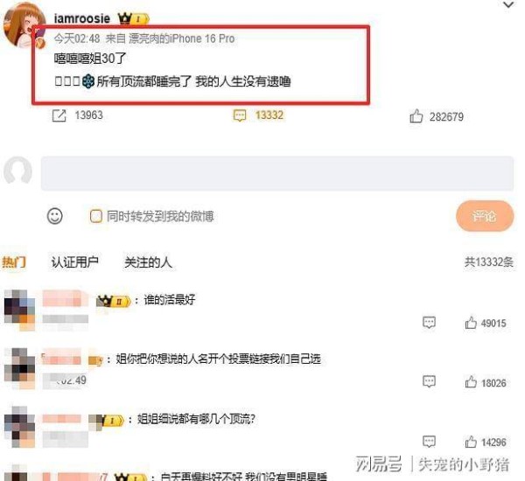This screenshot has height=481, width=525.
Task: Open the emoji smiley picker
Action: click(x=55, y=216)
